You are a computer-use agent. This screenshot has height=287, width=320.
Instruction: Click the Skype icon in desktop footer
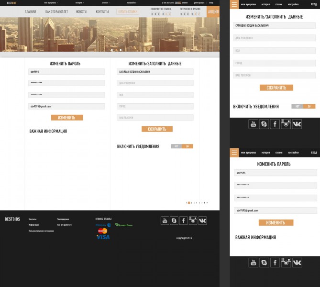pyautogui.click(x=174, y=221)
